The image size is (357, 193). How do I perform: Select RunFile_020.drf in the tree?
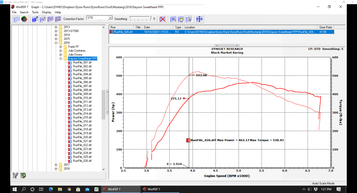point(82,137)
